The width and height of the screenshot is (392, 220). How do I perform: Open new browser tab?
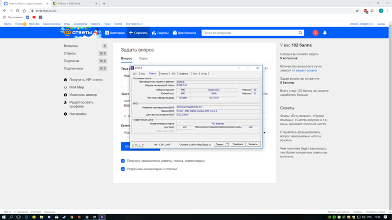pyautogui.click(x=104, y=3)
